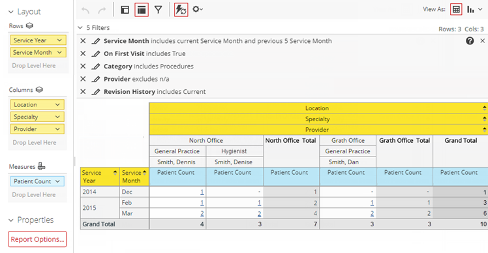Open the Service Month field dropdown
This screenshot has height=253, width=488.
click(x=59, y=52)
